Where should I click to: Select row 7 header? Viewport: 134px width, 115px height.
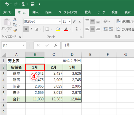(x=3, y=99)
